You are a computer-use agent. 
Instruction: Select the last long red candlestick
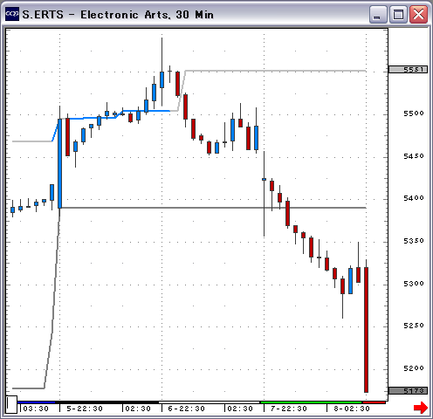[x=366, y=330]
